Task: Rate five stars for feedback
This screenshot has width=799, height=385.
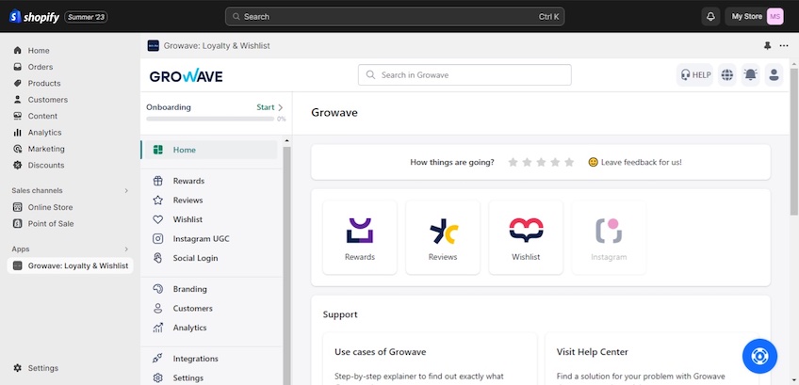Action: 569,163
